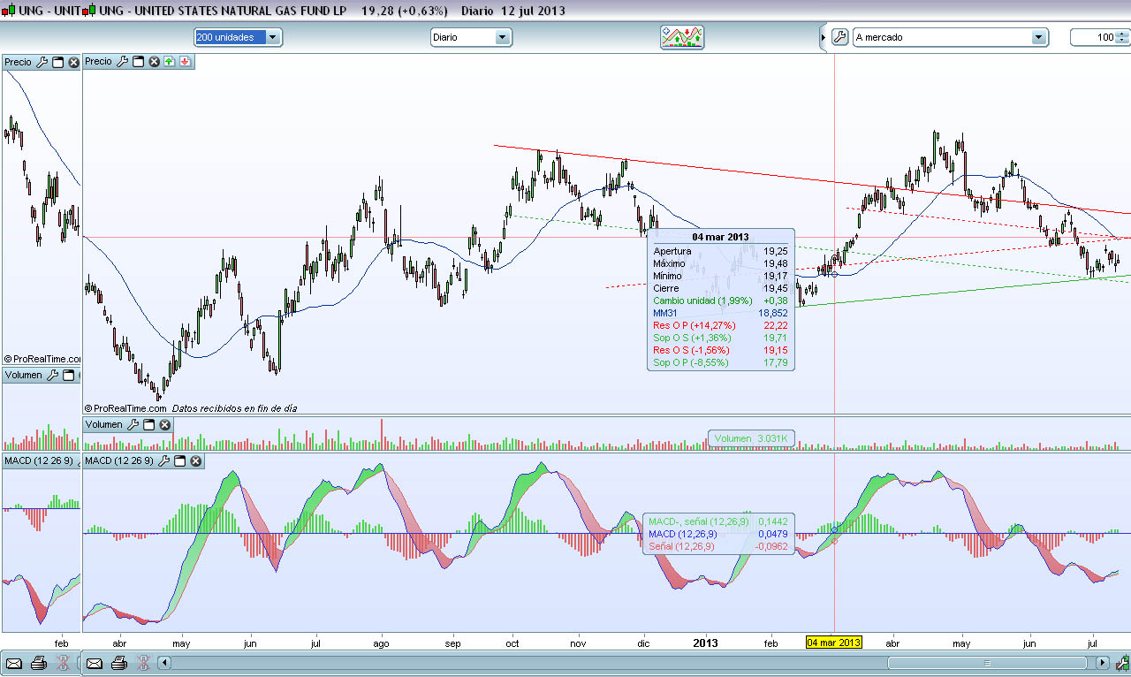The width and height of the screenshot is (1131, 677).
Task: Click the left chart's red scissors icon
Action: click(x=62, y=663)
